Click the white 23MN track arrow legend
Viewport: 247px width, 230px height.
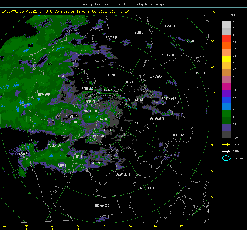pos(226,152)
